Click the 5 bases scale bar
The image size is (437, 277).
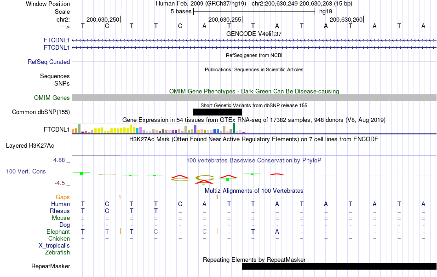coord(254,12)
